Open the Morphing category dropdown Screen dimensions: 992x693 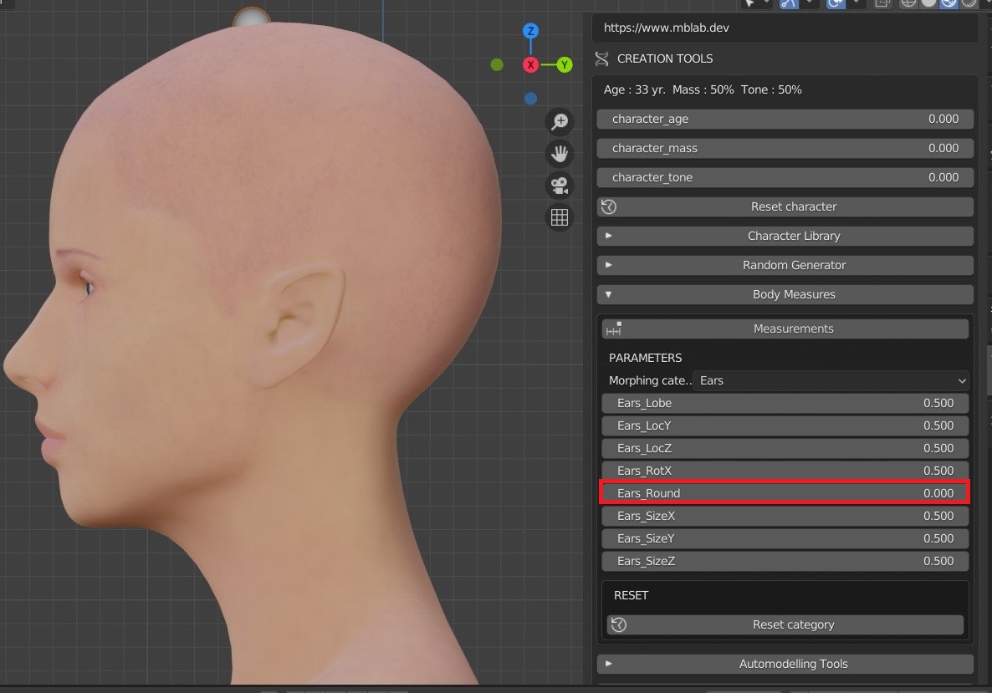831,380
